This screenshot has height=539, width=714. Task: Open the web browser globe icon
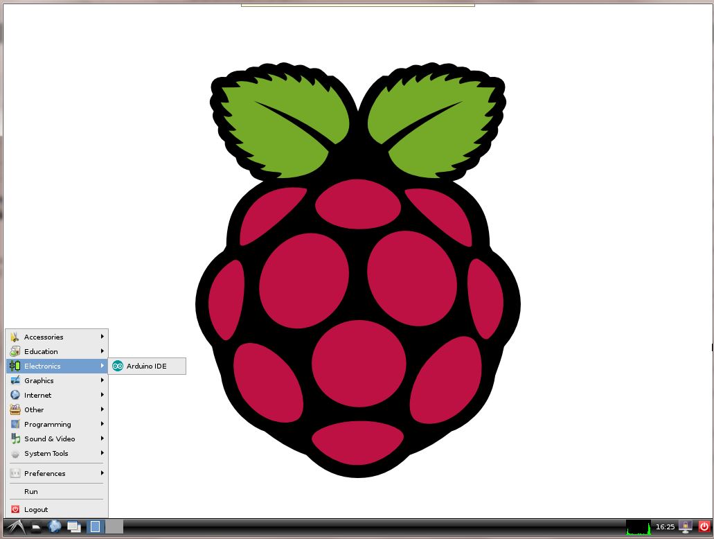click(55, 527)
